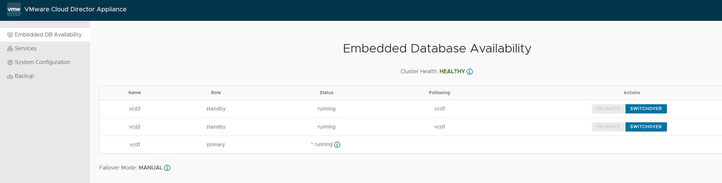Click the Promote button for vcd3
The image size is (722, 183).
608,109
